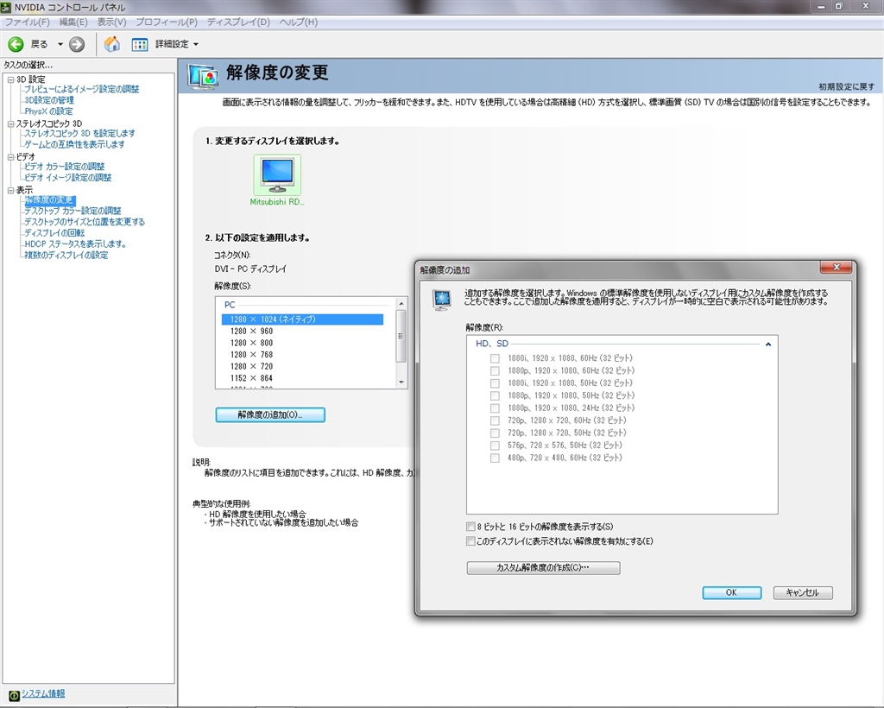Viewport: 884px width, 708px height.
Task: Click the resolution list scrollbar thumb
Action: point(401,336)
